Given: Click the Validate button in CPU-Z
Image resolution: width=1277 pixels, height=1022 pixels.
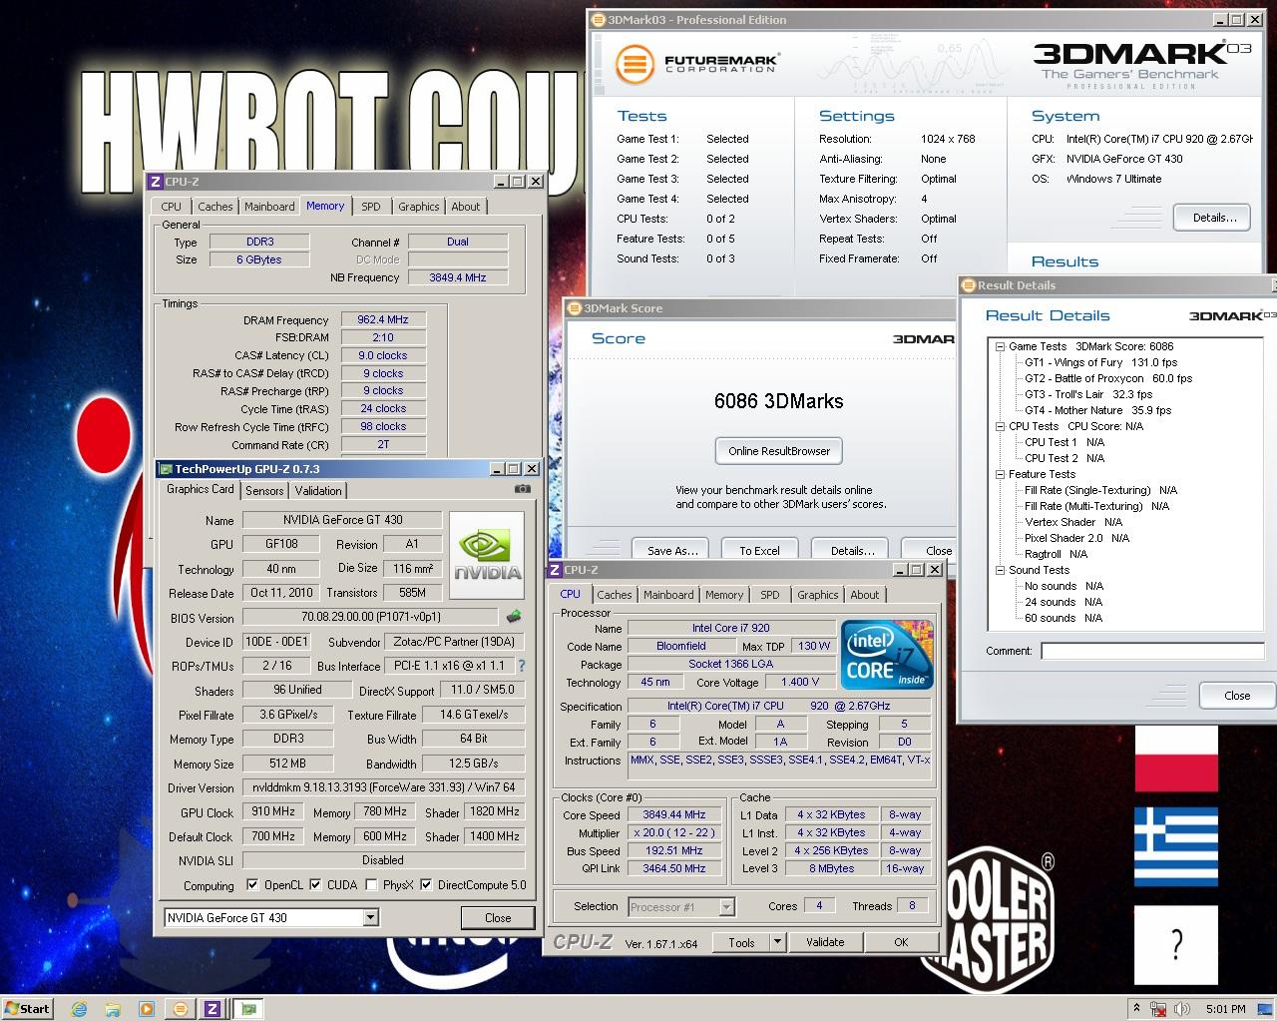Looking at the screenshot, I should 825,942.
